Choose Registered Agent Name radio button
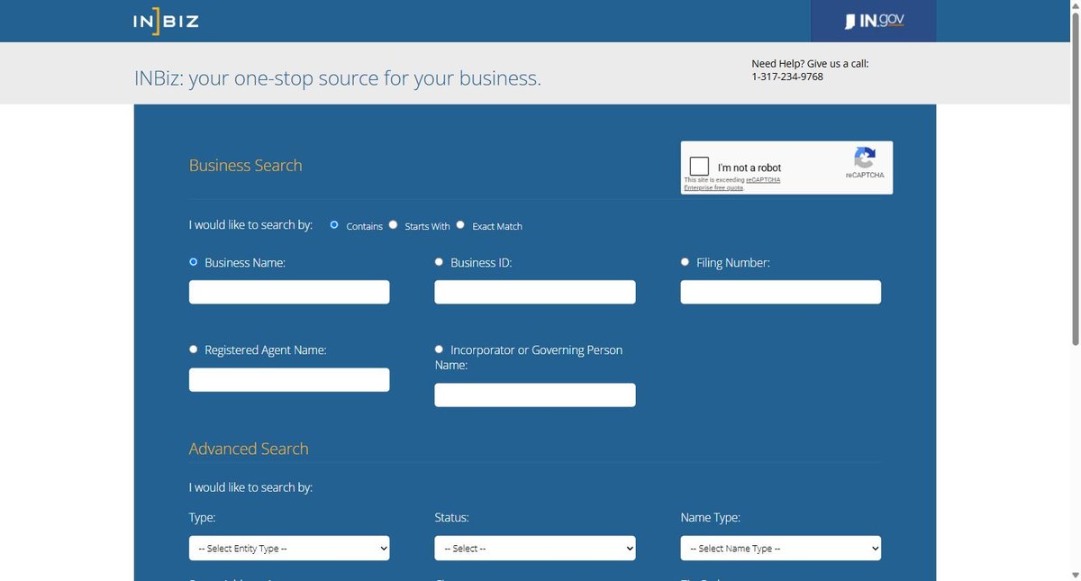The width and height of the screenshot is (1081, 581). click(194, 350)
